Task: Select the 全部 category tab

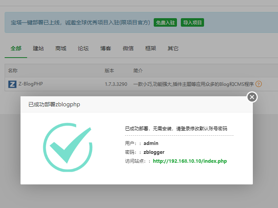Action: click(16, 48)
